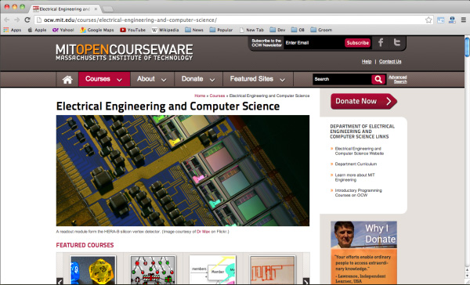Expand the About dropdown menu
Image resolution: width=470 pixels, height=285 pixels.
pyautogui.click(x=152, y=79)
